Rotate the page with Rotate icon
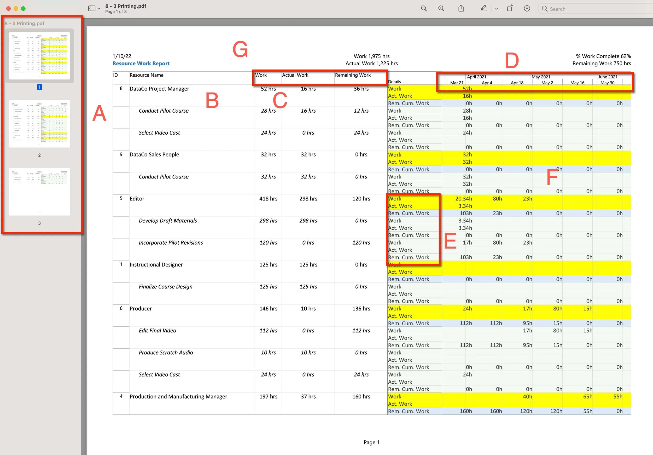653x455 pixels. pos(510,8)
